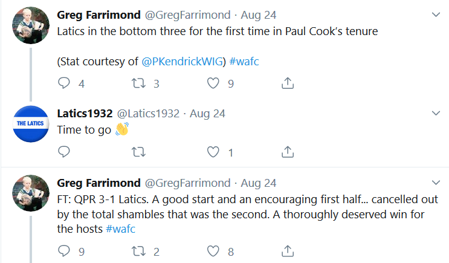Viewport: 449px width, 263px height.
Task: Like the Paul Cook tenure tweet
Action: pyautogui.click(x=213, y=83)
